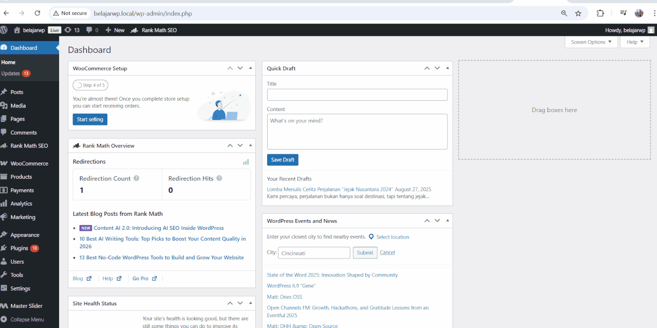Move Rank Math Overview panel down
The image size is (657, 328).
click(x=240, y=145)
